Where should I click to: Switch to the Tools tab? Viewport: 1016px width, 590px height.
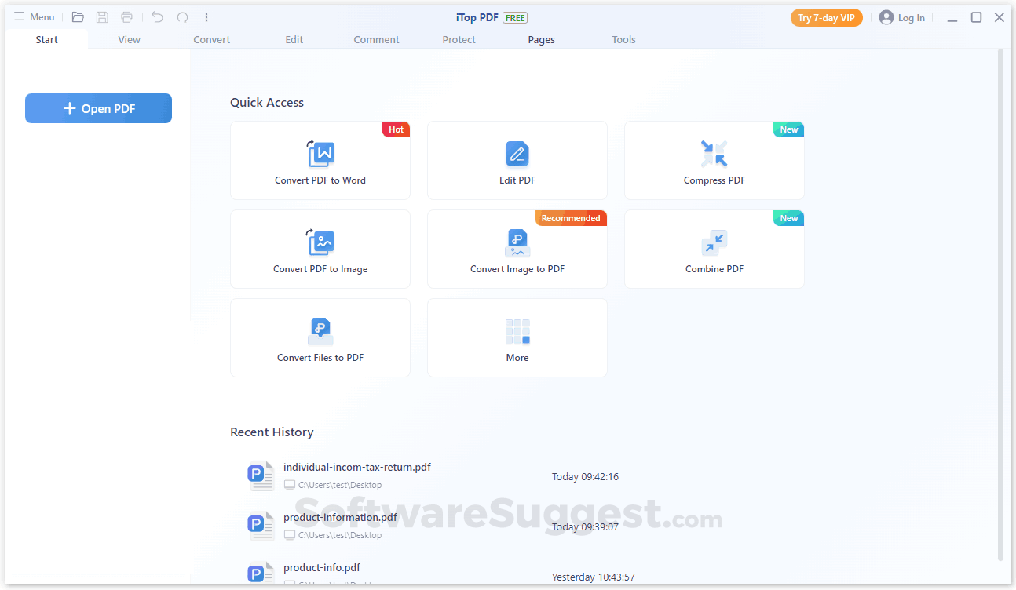click(x=624, y=39)
